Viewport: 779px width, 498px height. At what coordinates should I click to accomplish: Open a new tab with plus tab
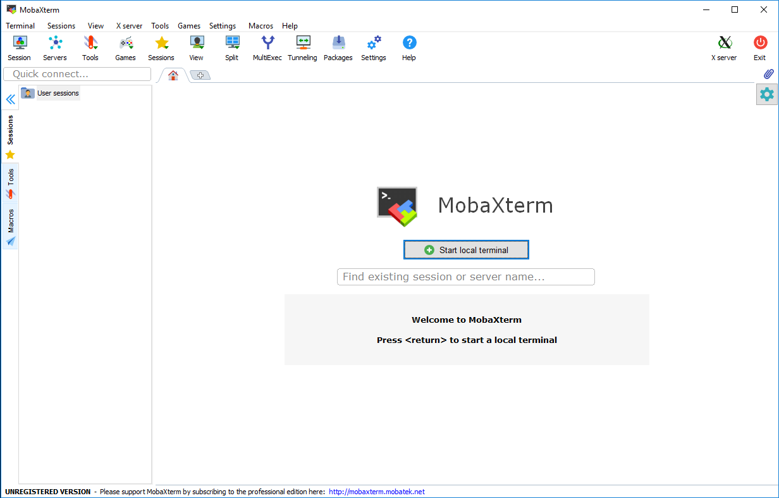pyautogui.click(x=200, y=75)
